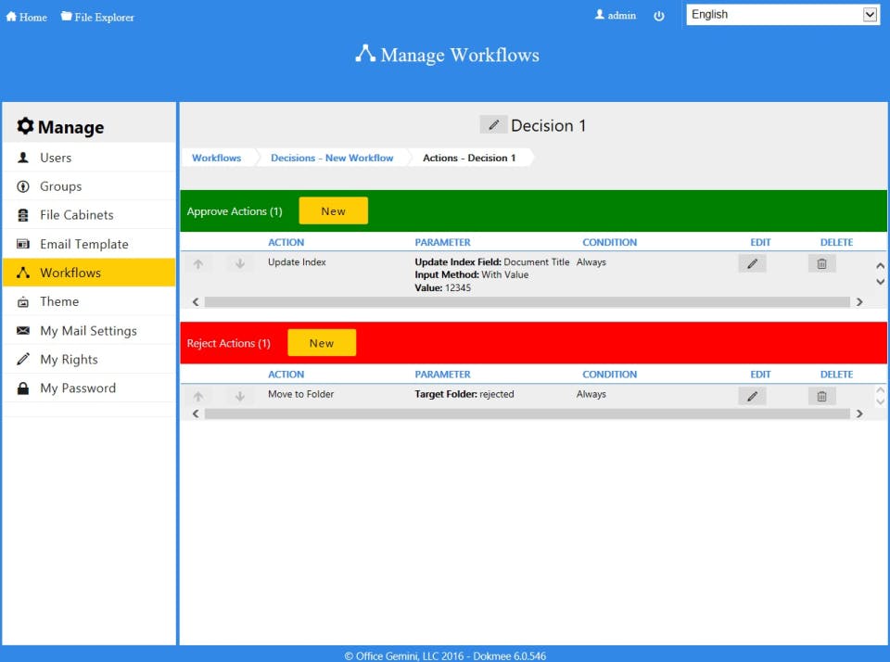Click the Approve Actions horizontal scrollbar track

(527, 302)
